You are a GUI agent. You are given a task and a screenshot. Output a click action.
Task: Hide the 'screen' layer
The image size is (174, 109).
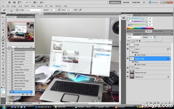click(128, 44)
